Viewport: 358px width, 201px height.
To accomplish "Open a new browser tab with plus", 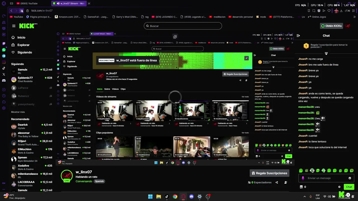I will pyautogui.click(x=89, y=3).
